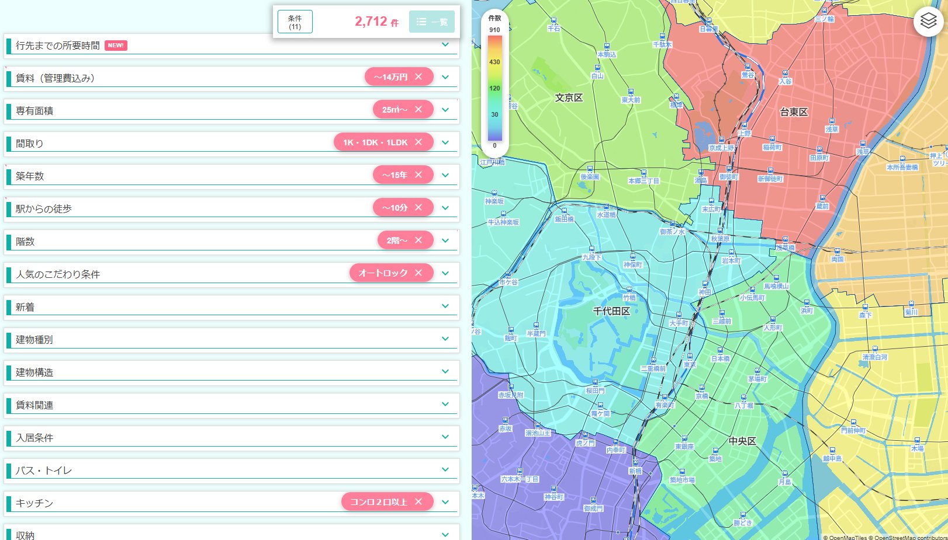Click the 文京区 ward label
Viewport: 948px width, 540px height.
click(x=569, y=97)
